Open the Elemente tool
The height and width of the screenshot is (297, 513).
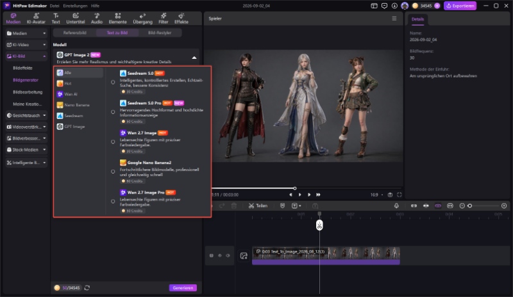pos(118,19)
